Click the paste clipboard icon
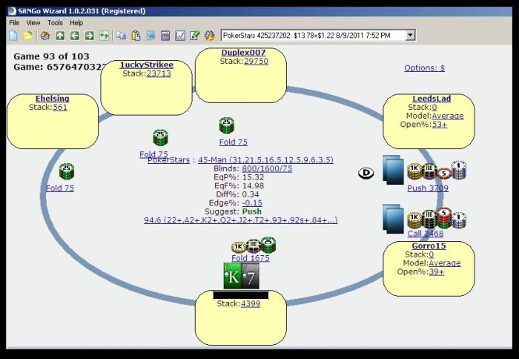The width and height of the screenshot is (519, 359). click(136, 36)
